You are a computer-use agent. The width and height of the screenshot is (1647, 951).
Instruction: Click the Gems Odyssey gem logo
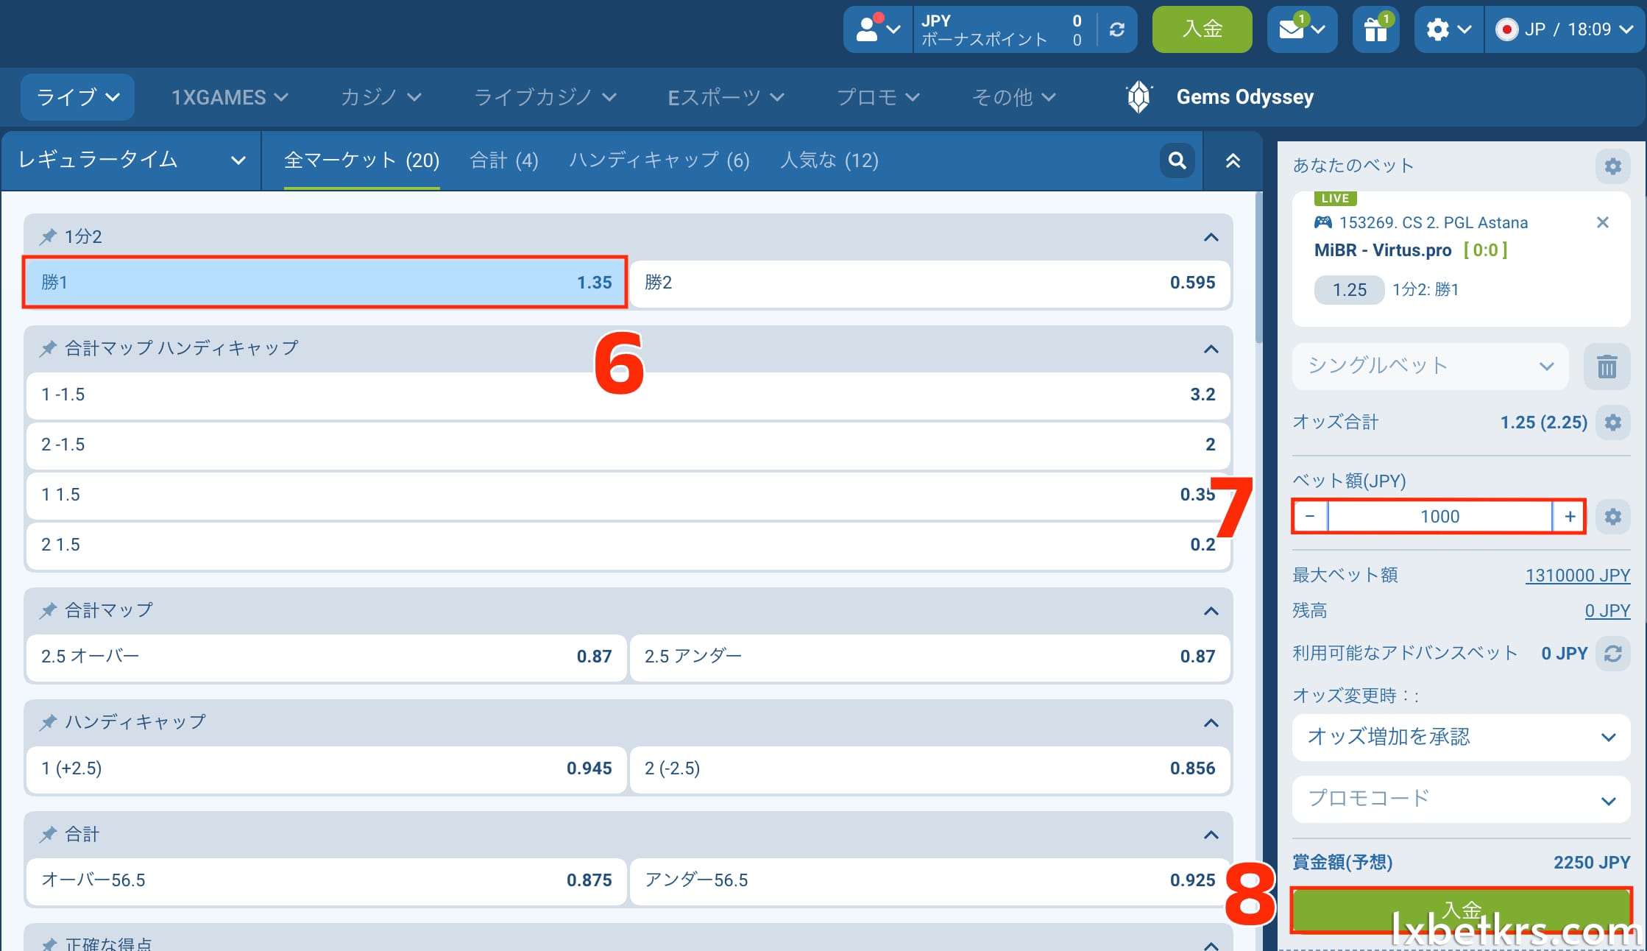pos(1138,97)
